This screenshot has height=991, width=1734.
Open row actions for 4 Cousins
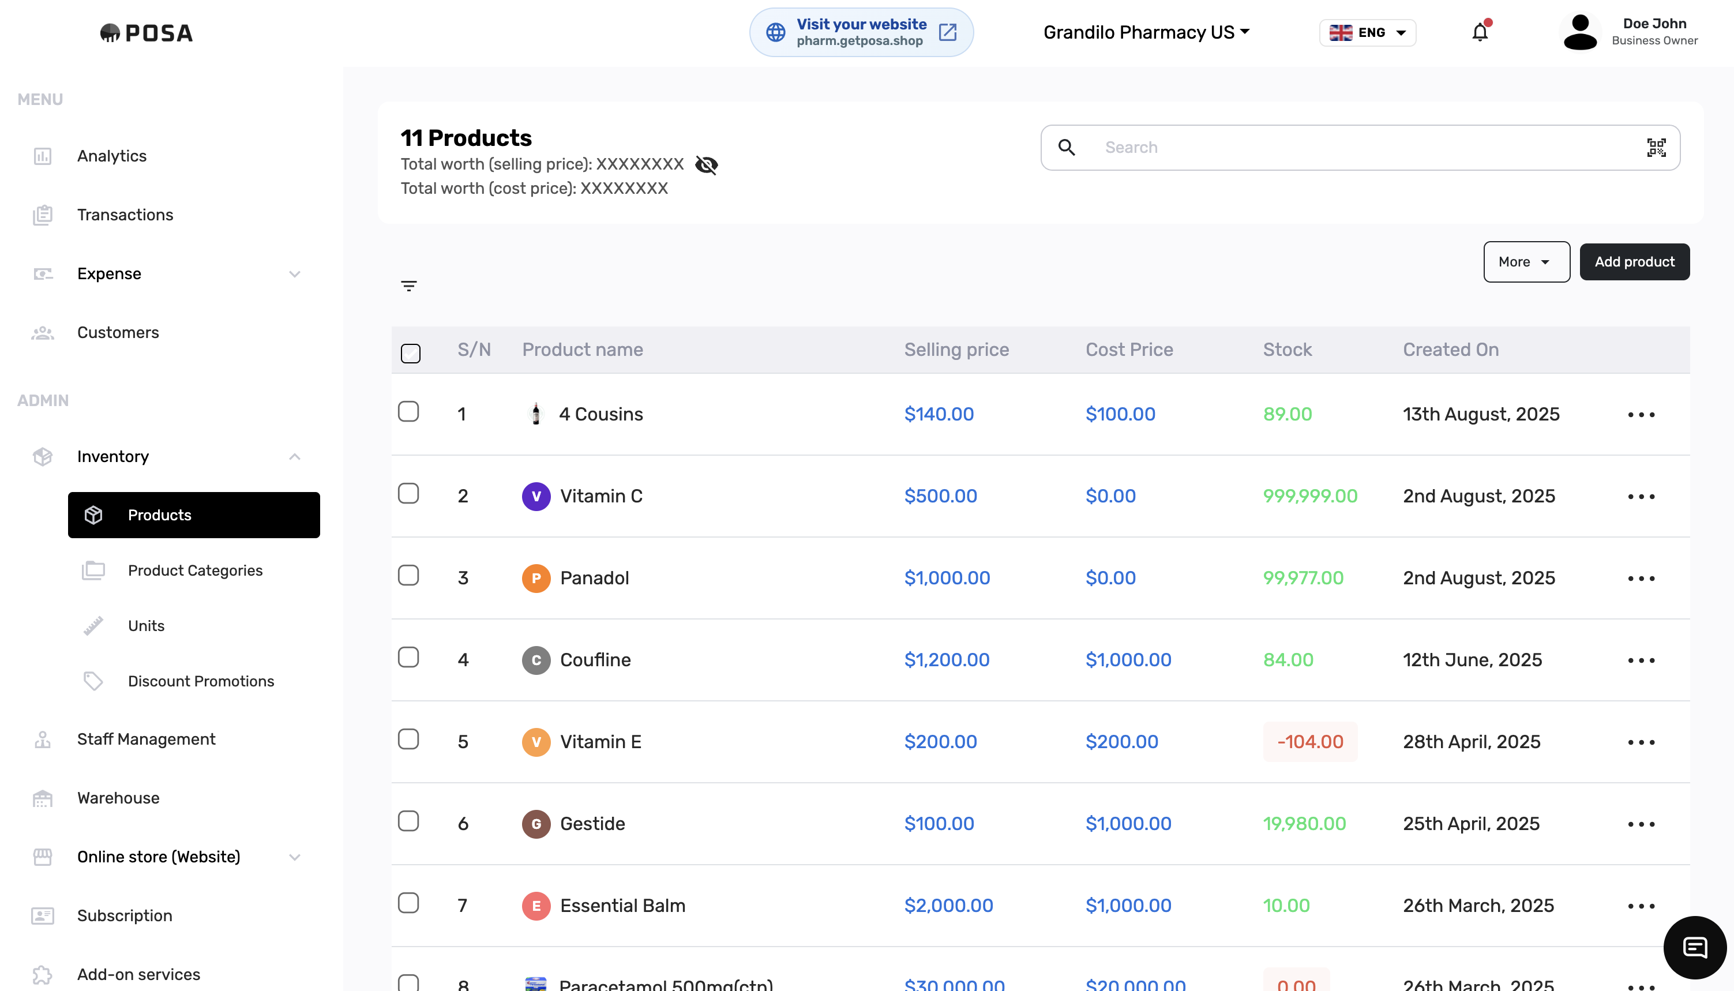[x=1641, y=415]
